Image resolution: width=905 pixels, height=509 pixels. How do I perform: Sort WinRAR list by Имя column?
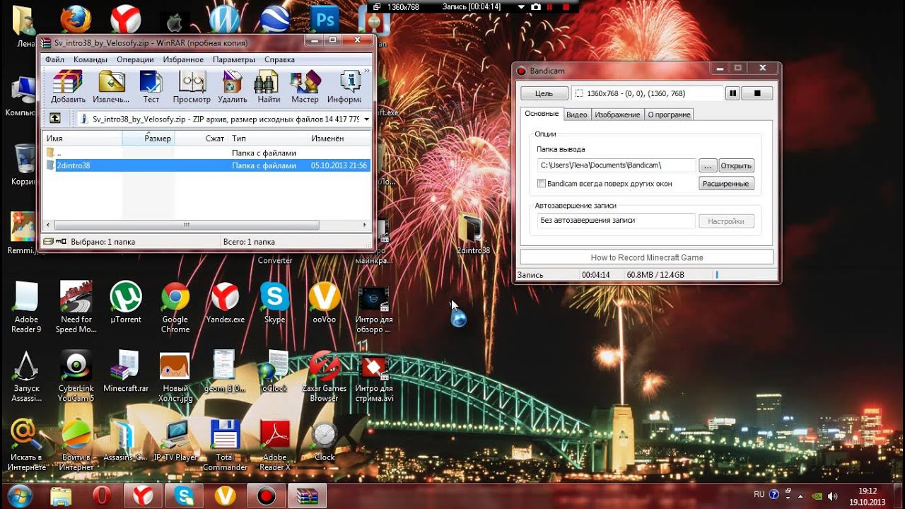coord(82,139)
